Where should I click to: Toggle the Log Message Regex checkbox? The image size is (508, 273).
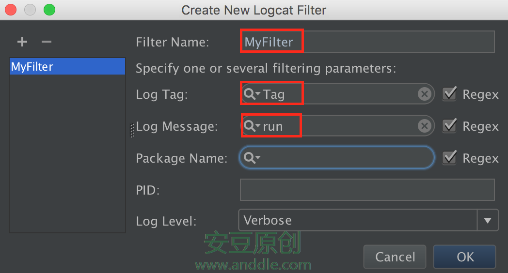450,126
